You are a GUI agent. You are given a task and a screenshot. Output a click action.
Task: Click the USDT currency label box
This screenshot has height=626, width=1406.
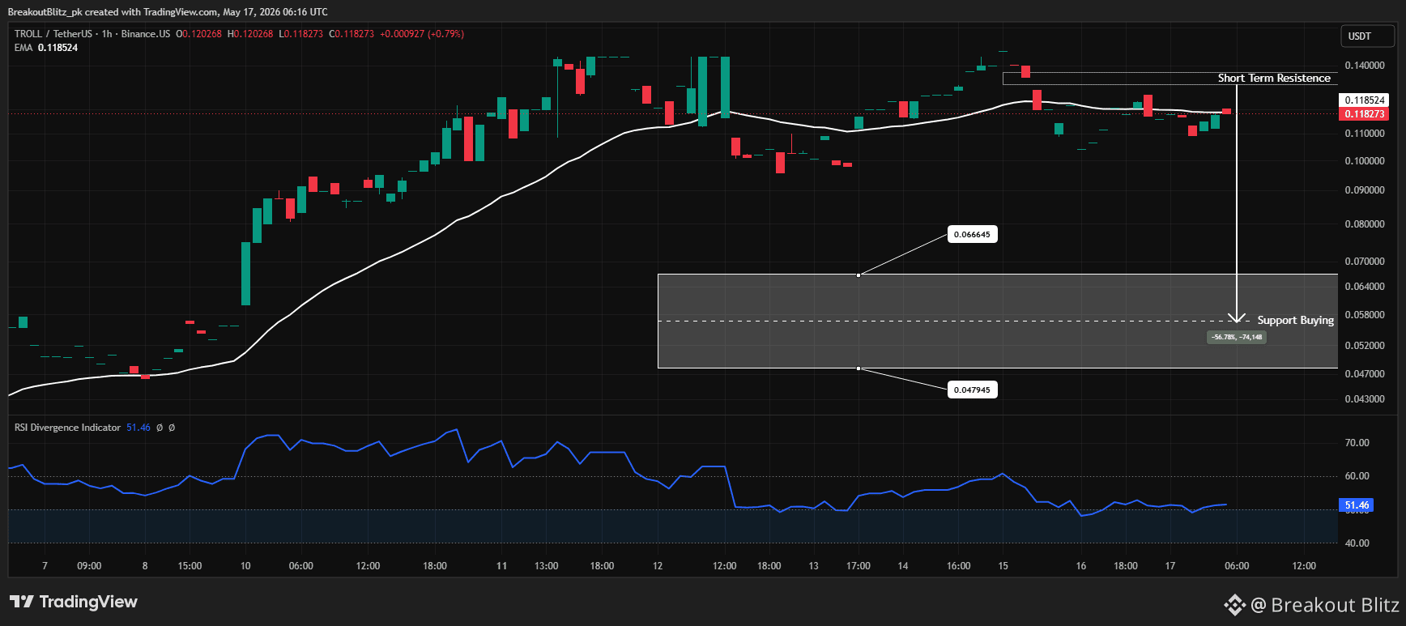click(1367, 36)
